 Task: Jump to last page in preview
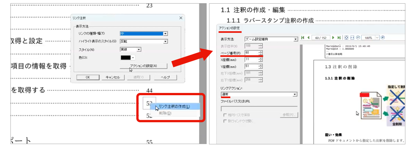(x=339, y=38)
